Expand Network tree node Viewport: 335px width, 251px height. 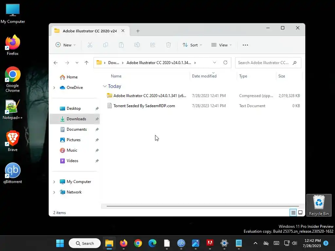[54, 192]
